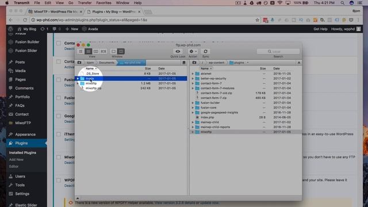Open plugins breadcrumb dropdown in remote pane
Screen dimensions: 368x207
tap(247, 63)
